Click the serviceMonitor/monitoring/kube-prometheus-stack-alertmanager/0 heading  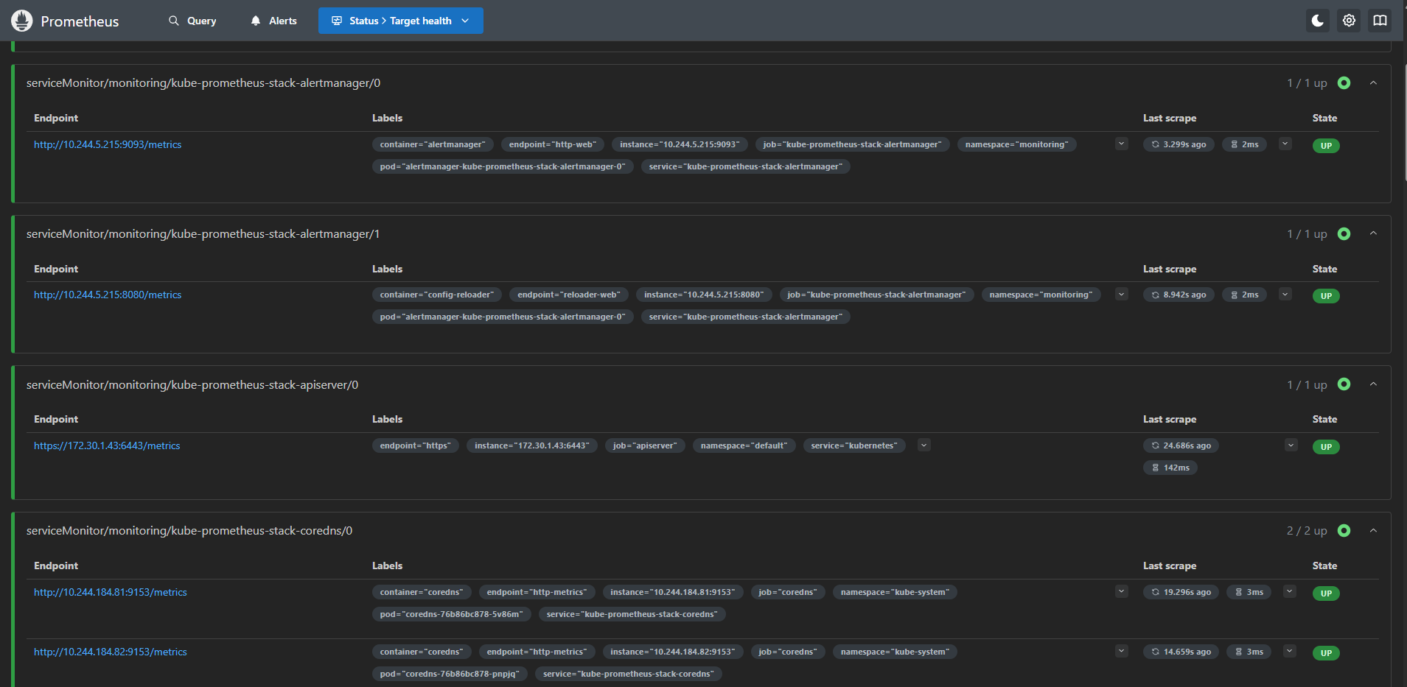203,83
